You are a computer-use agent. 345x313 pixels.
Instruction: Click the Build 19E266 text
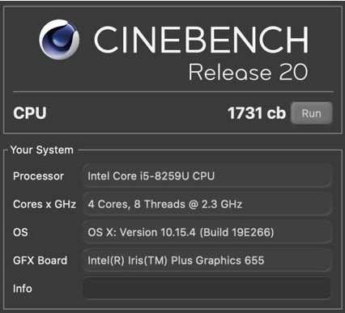point(236,232)
